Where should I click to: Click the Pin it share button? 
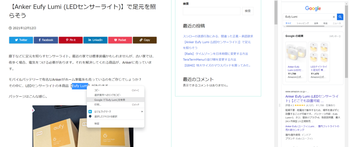(71, 40)
